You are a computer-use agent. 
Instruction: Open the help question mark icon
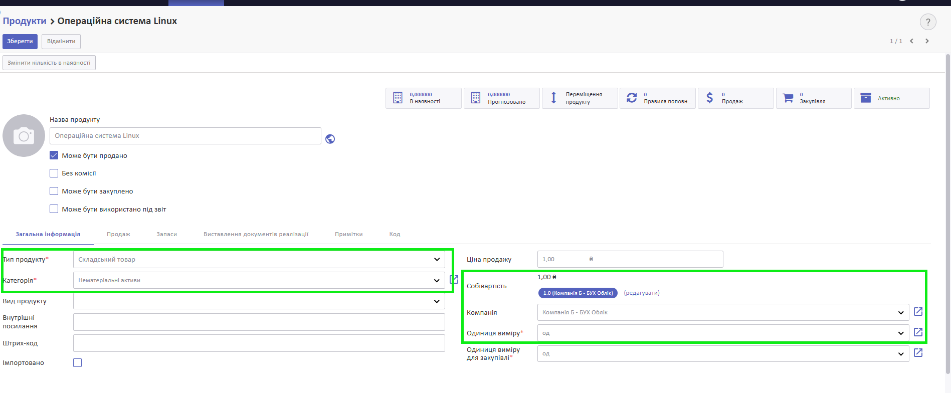(928, 22)
